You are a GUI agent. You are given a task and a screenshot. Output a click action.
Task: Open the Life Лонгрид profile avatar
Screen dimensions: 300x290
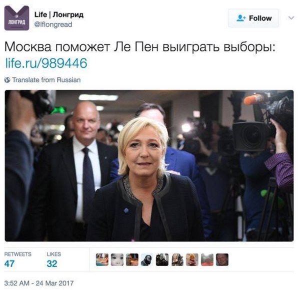pos(16,18)
